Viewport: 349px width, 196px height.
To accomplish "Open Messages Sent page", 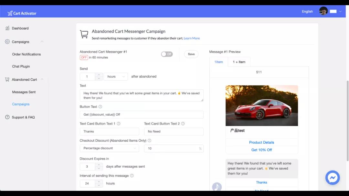I will point(24,92).
